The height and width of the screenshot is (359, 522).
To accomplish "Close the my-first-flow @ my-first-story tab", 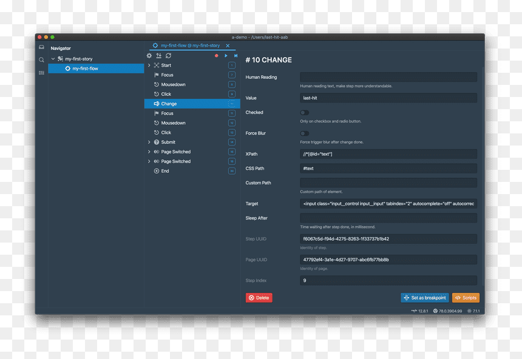I will pyautogui.click(x=228, y=45).
